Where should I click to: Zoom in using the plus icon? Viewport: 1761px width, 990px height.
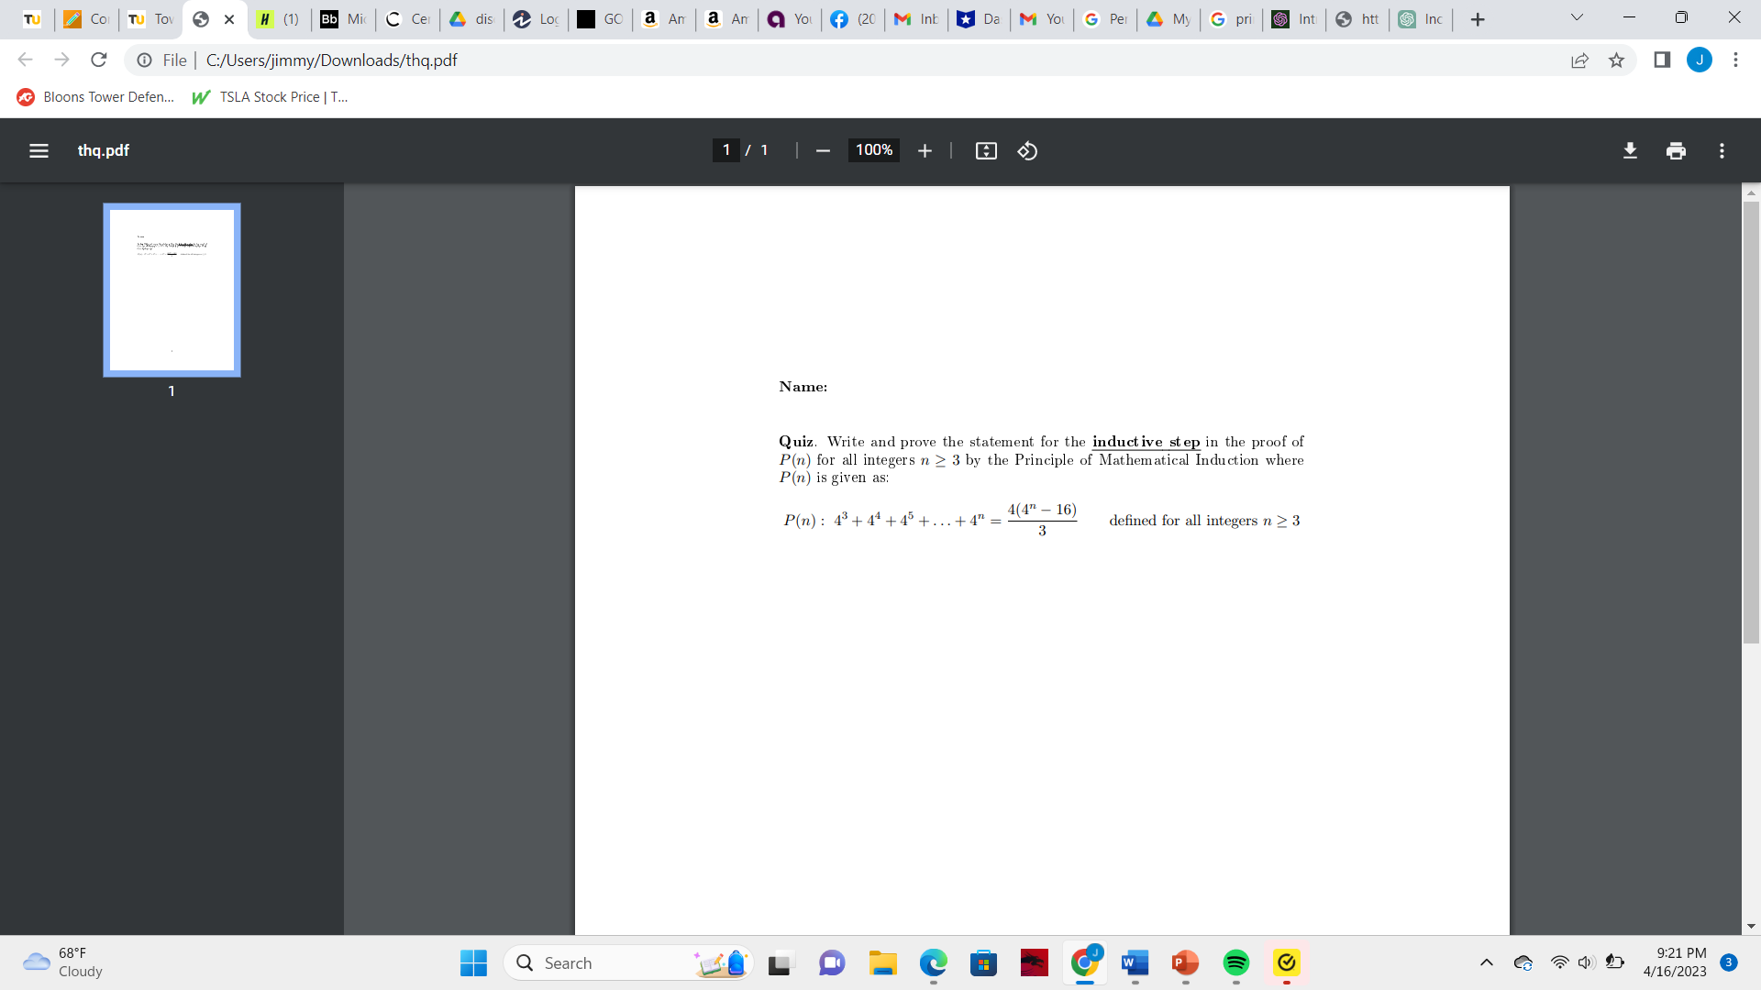point(925,150)
